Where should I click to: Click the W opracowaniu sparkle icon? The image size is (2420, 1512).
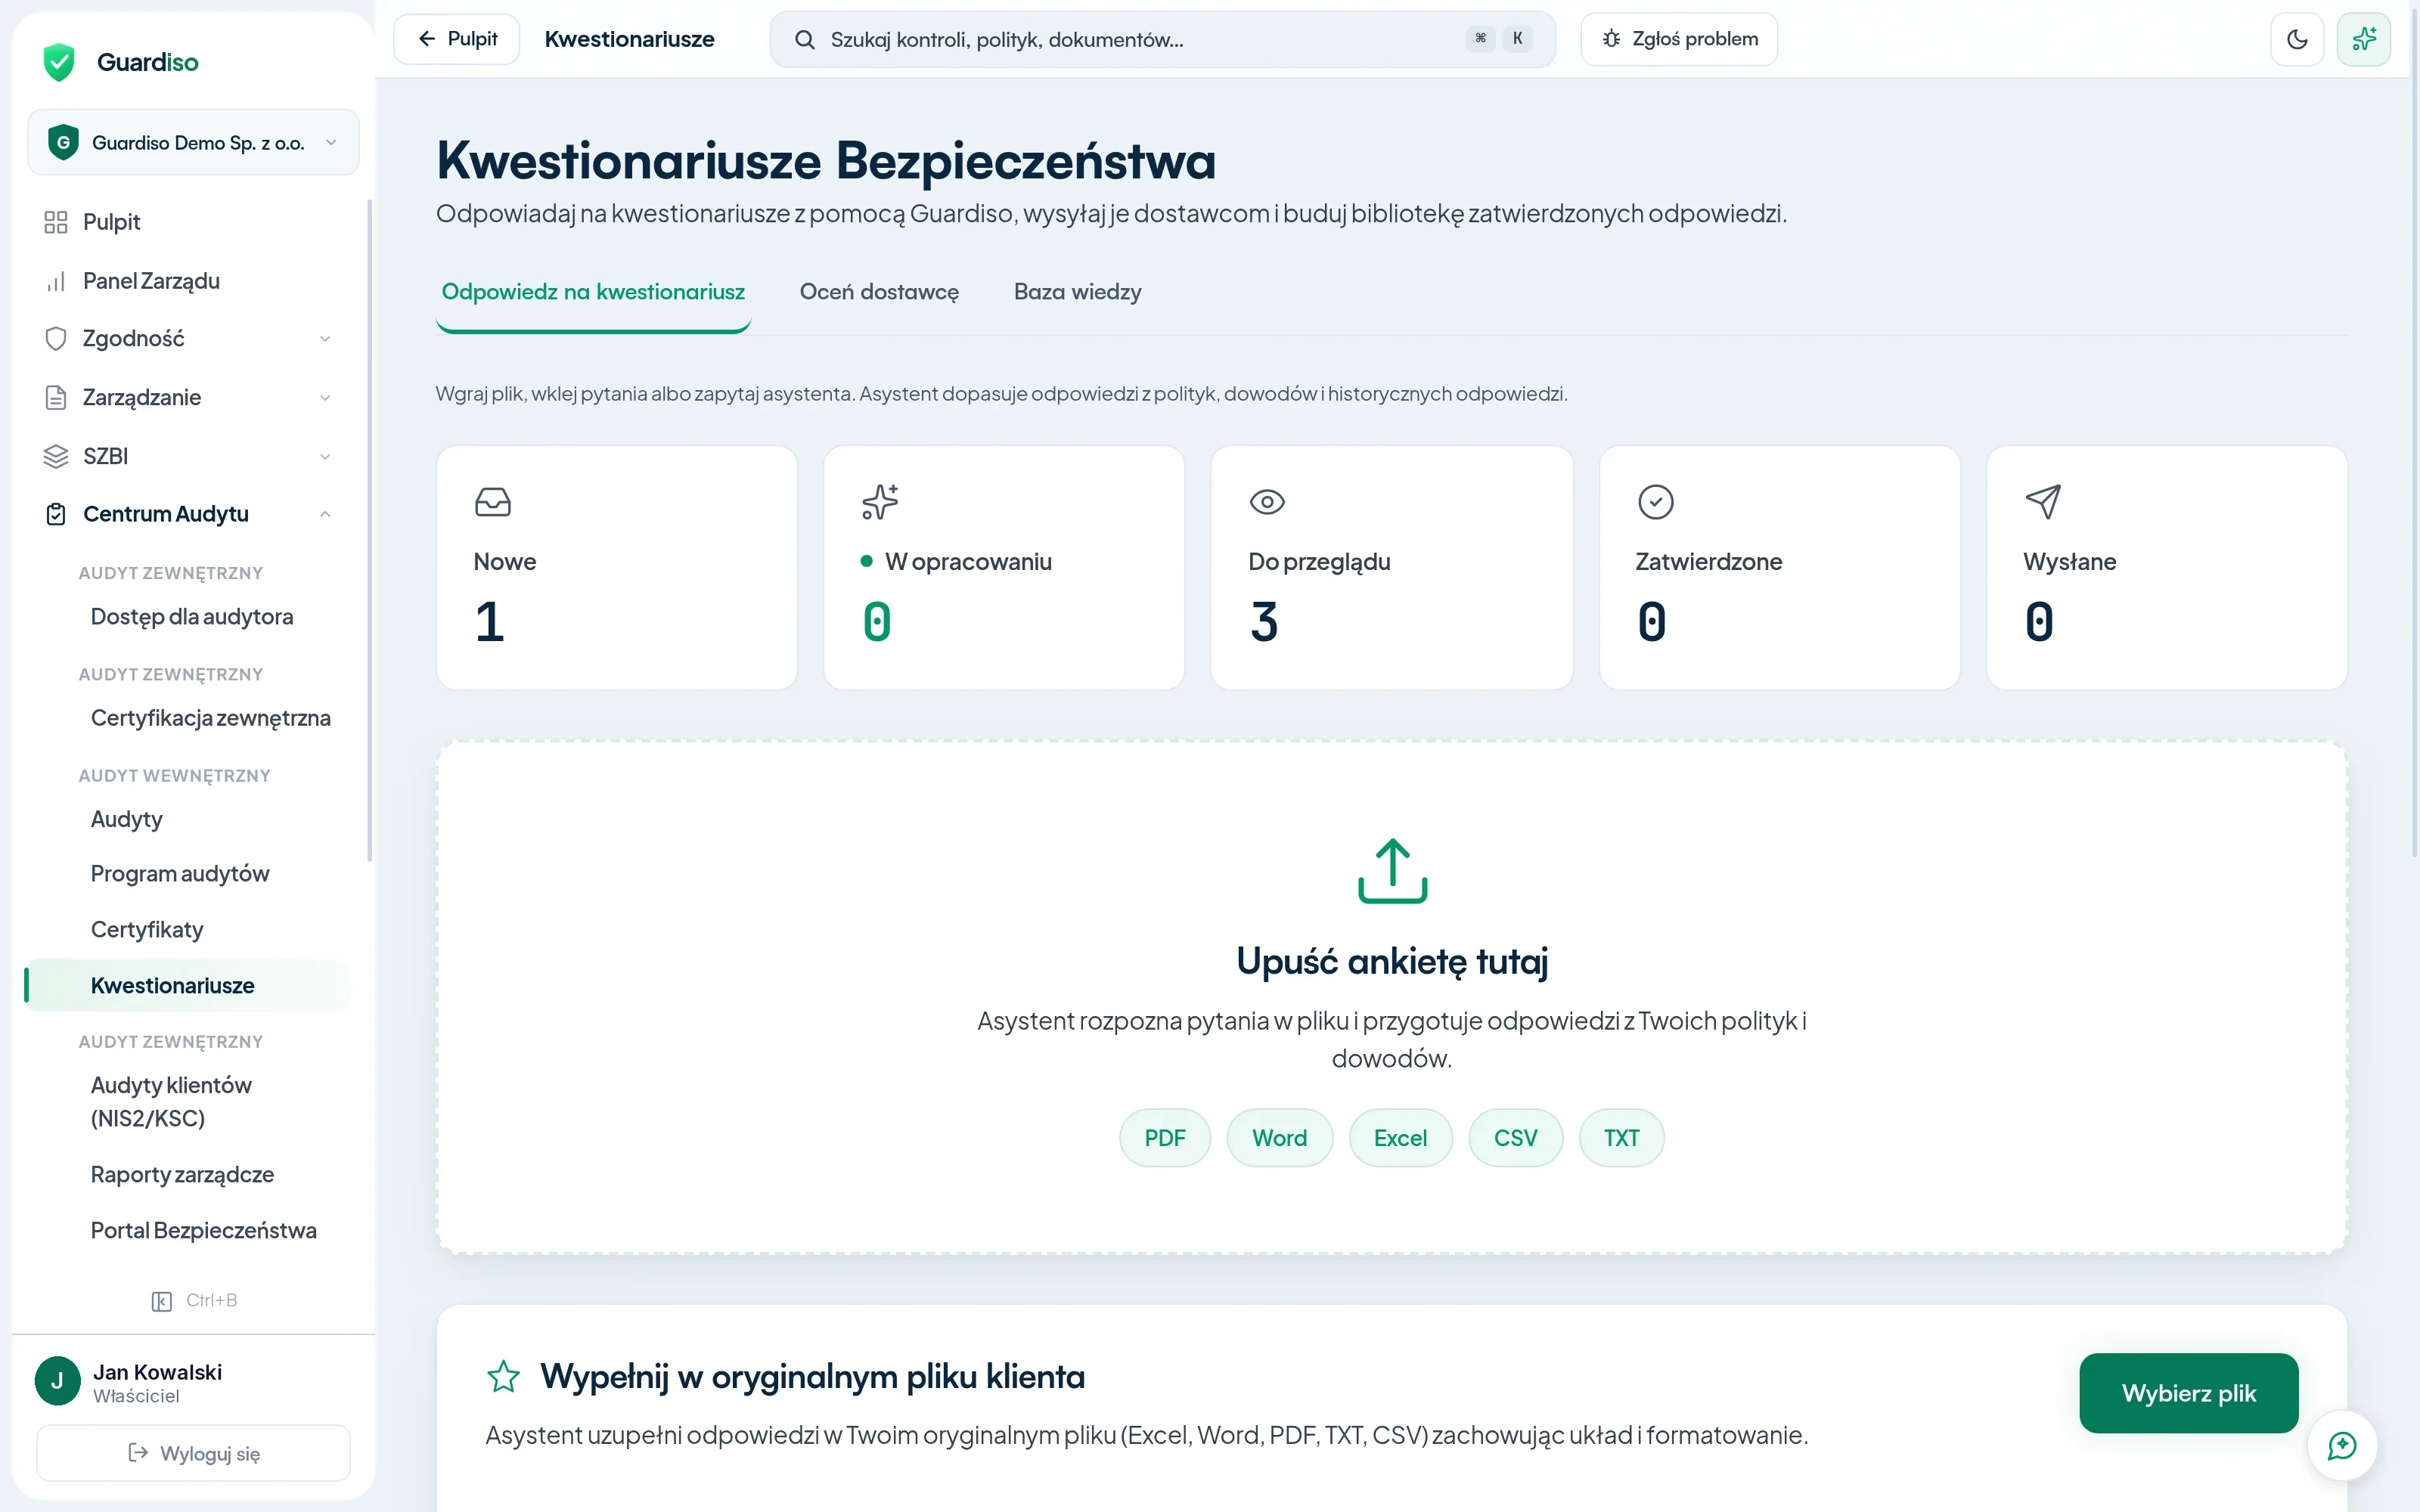(x=880, y=502)
